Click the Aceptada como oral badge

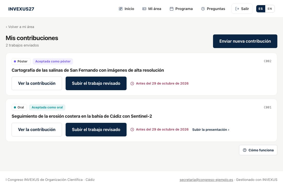click(x=47, y=107)
